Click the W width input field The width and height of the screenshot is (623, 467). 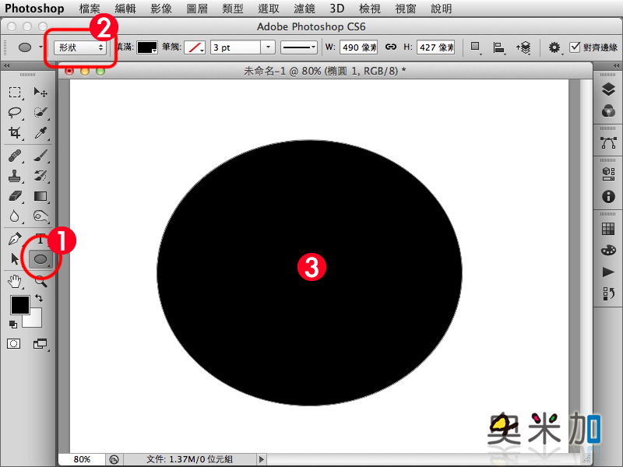coord(359,47)
